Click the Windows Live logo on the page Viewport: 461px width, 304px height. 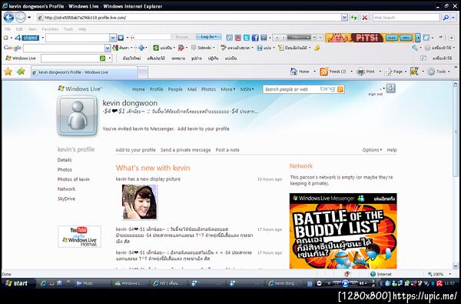point(80,89)
